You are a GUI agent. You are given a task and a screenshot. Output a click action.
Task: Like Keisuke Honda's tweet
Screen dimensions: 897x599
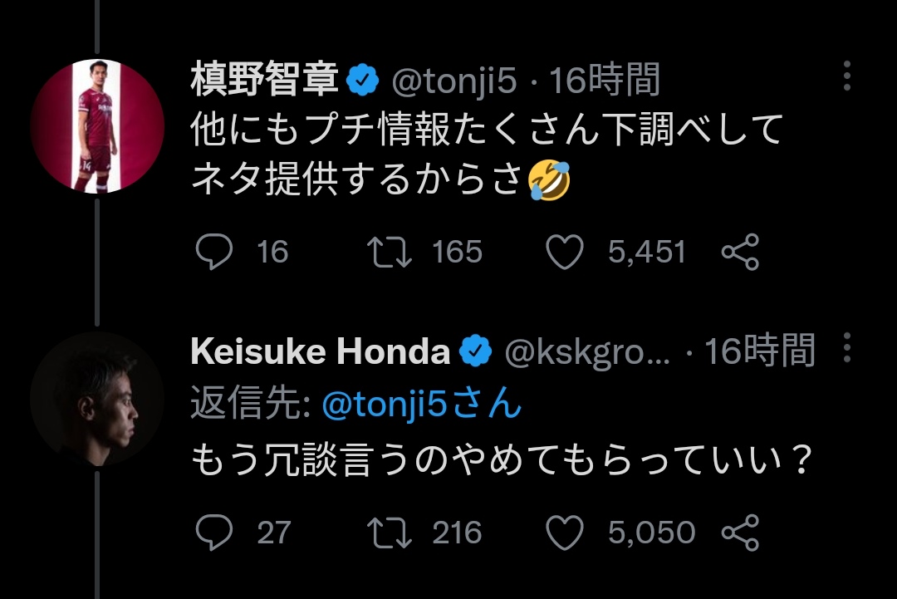(566, 532)
